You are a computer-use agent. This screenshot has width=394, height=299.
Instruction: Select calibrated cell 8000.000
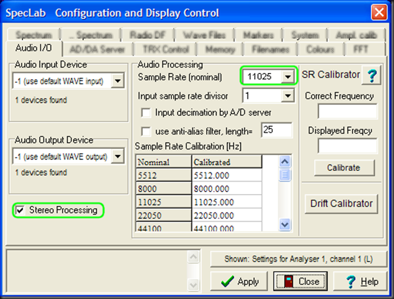click(x=226, y=189)
